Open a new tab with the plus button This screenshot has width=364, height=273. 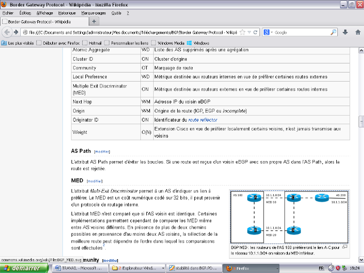click(94, 22)
